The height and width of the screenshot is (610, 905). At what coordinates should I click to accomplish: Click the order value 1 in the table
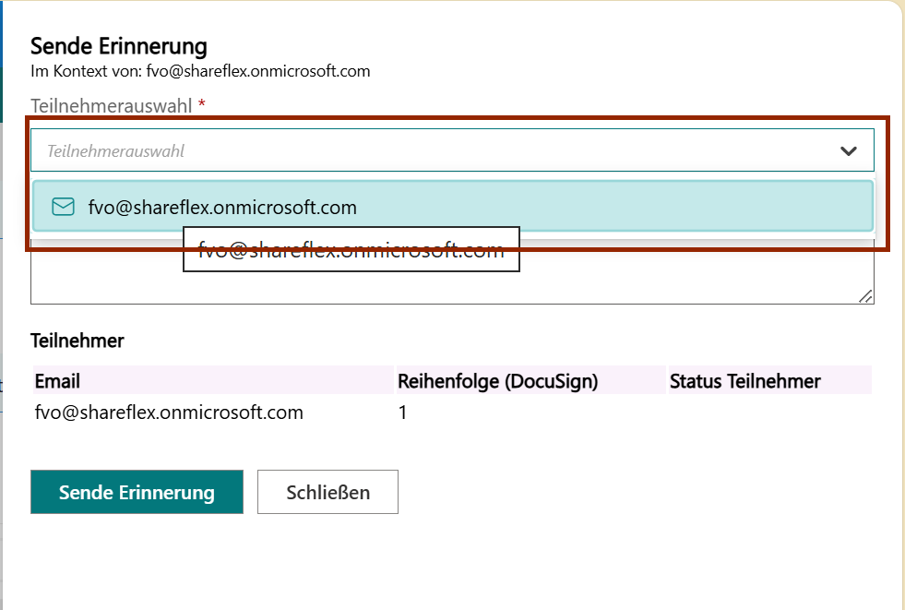click(x=403, y=413)
